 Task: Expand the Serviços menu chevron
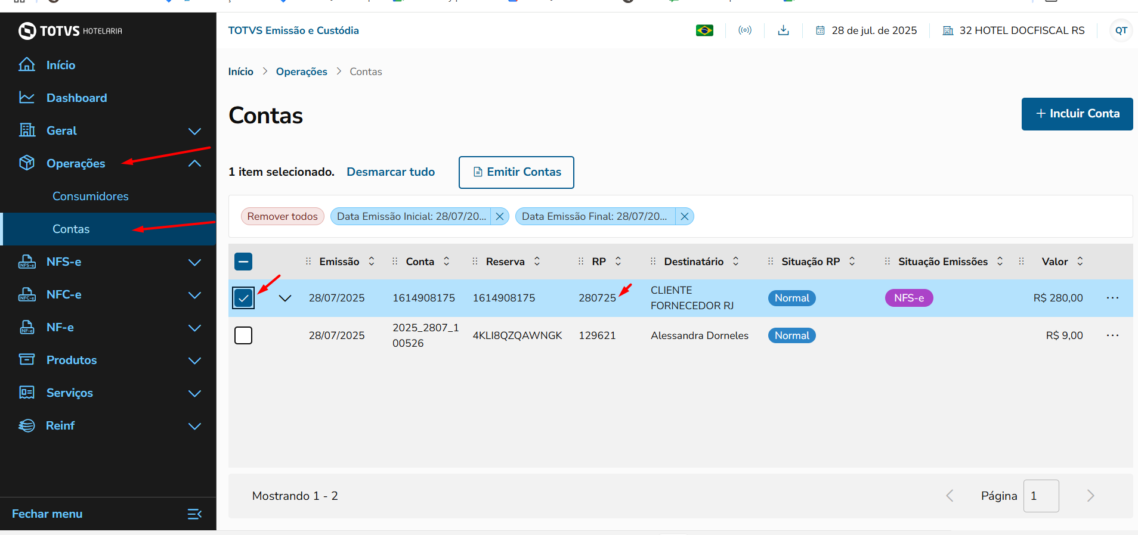point(194,393)
